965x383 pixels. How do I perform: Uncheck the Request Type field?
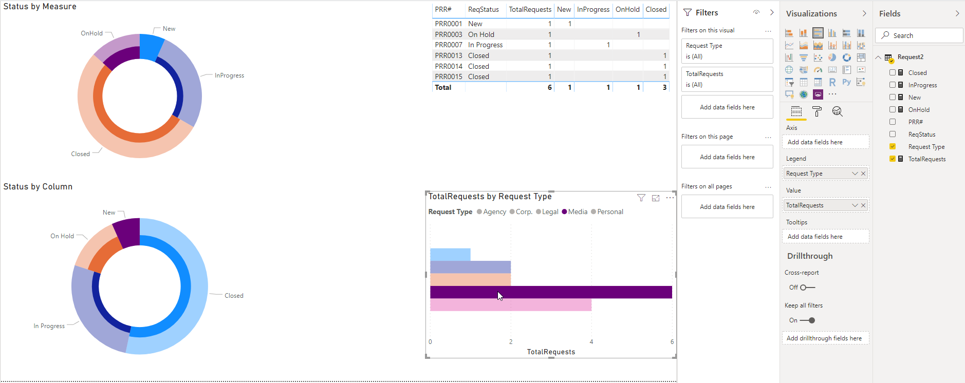(x=893, y=146)
